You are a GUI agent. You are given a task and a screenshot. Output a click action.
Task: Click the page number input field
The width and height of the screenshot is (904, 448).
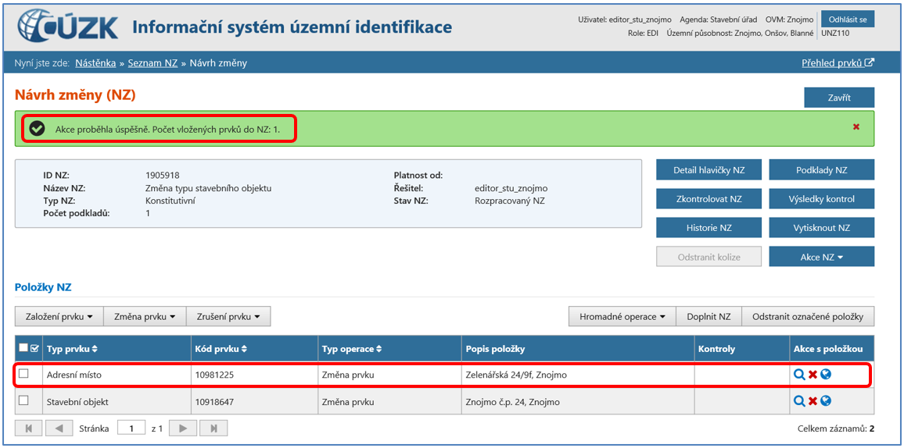click(x=132, y=428)
